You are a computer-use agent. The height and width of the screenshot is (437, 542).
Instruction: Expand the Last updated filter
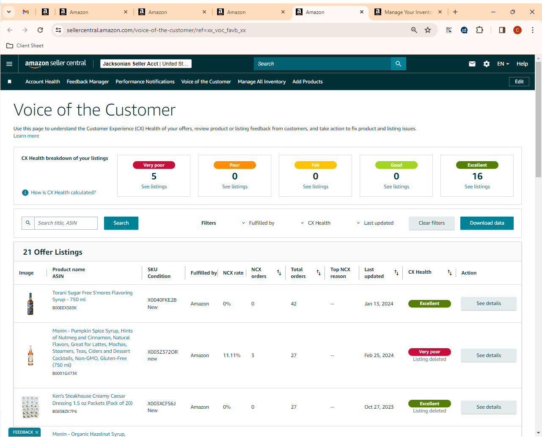pyautogui.click(x=375, y=223)
